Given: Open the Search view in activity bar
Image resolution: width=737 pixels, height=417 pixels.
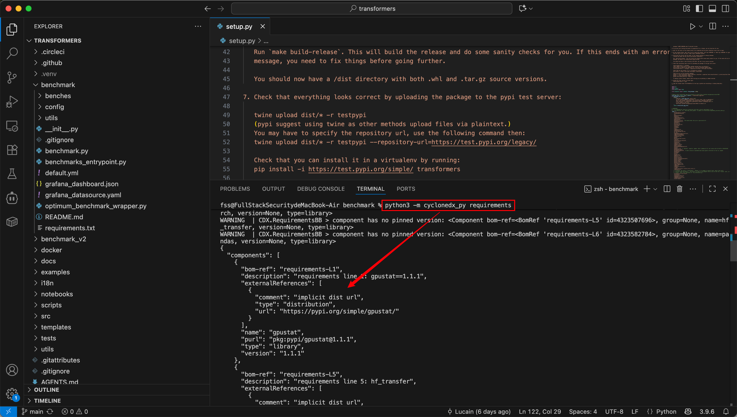Looking at the screenshot, I should (x=12, y=53).
